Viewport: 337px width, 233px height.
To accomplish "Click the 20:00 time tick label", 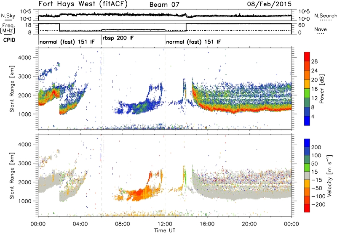I will tap(249, 224).
